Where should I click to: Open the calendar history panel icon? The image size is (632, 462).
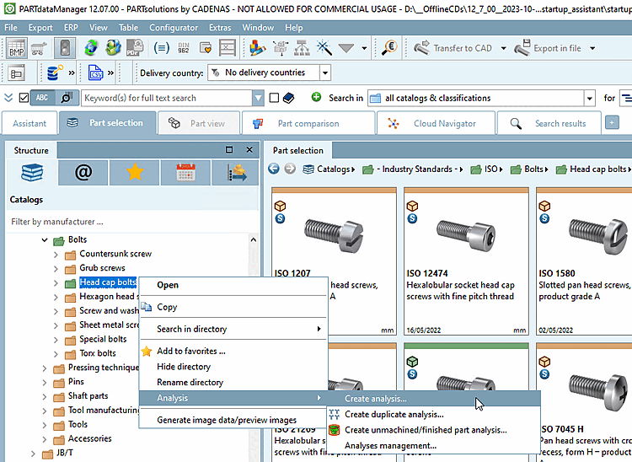[185, 173]
